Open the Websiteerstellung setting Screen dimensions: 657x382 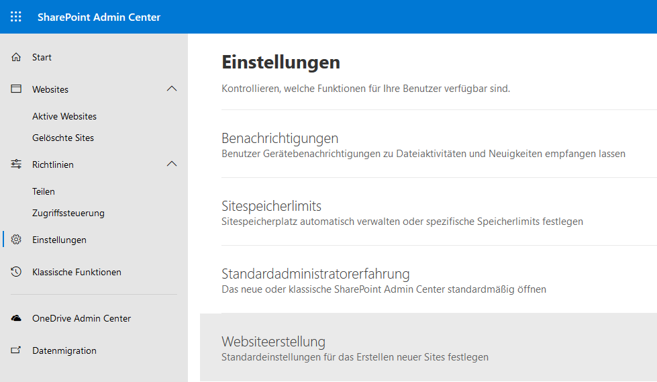(x=428, y=348)
